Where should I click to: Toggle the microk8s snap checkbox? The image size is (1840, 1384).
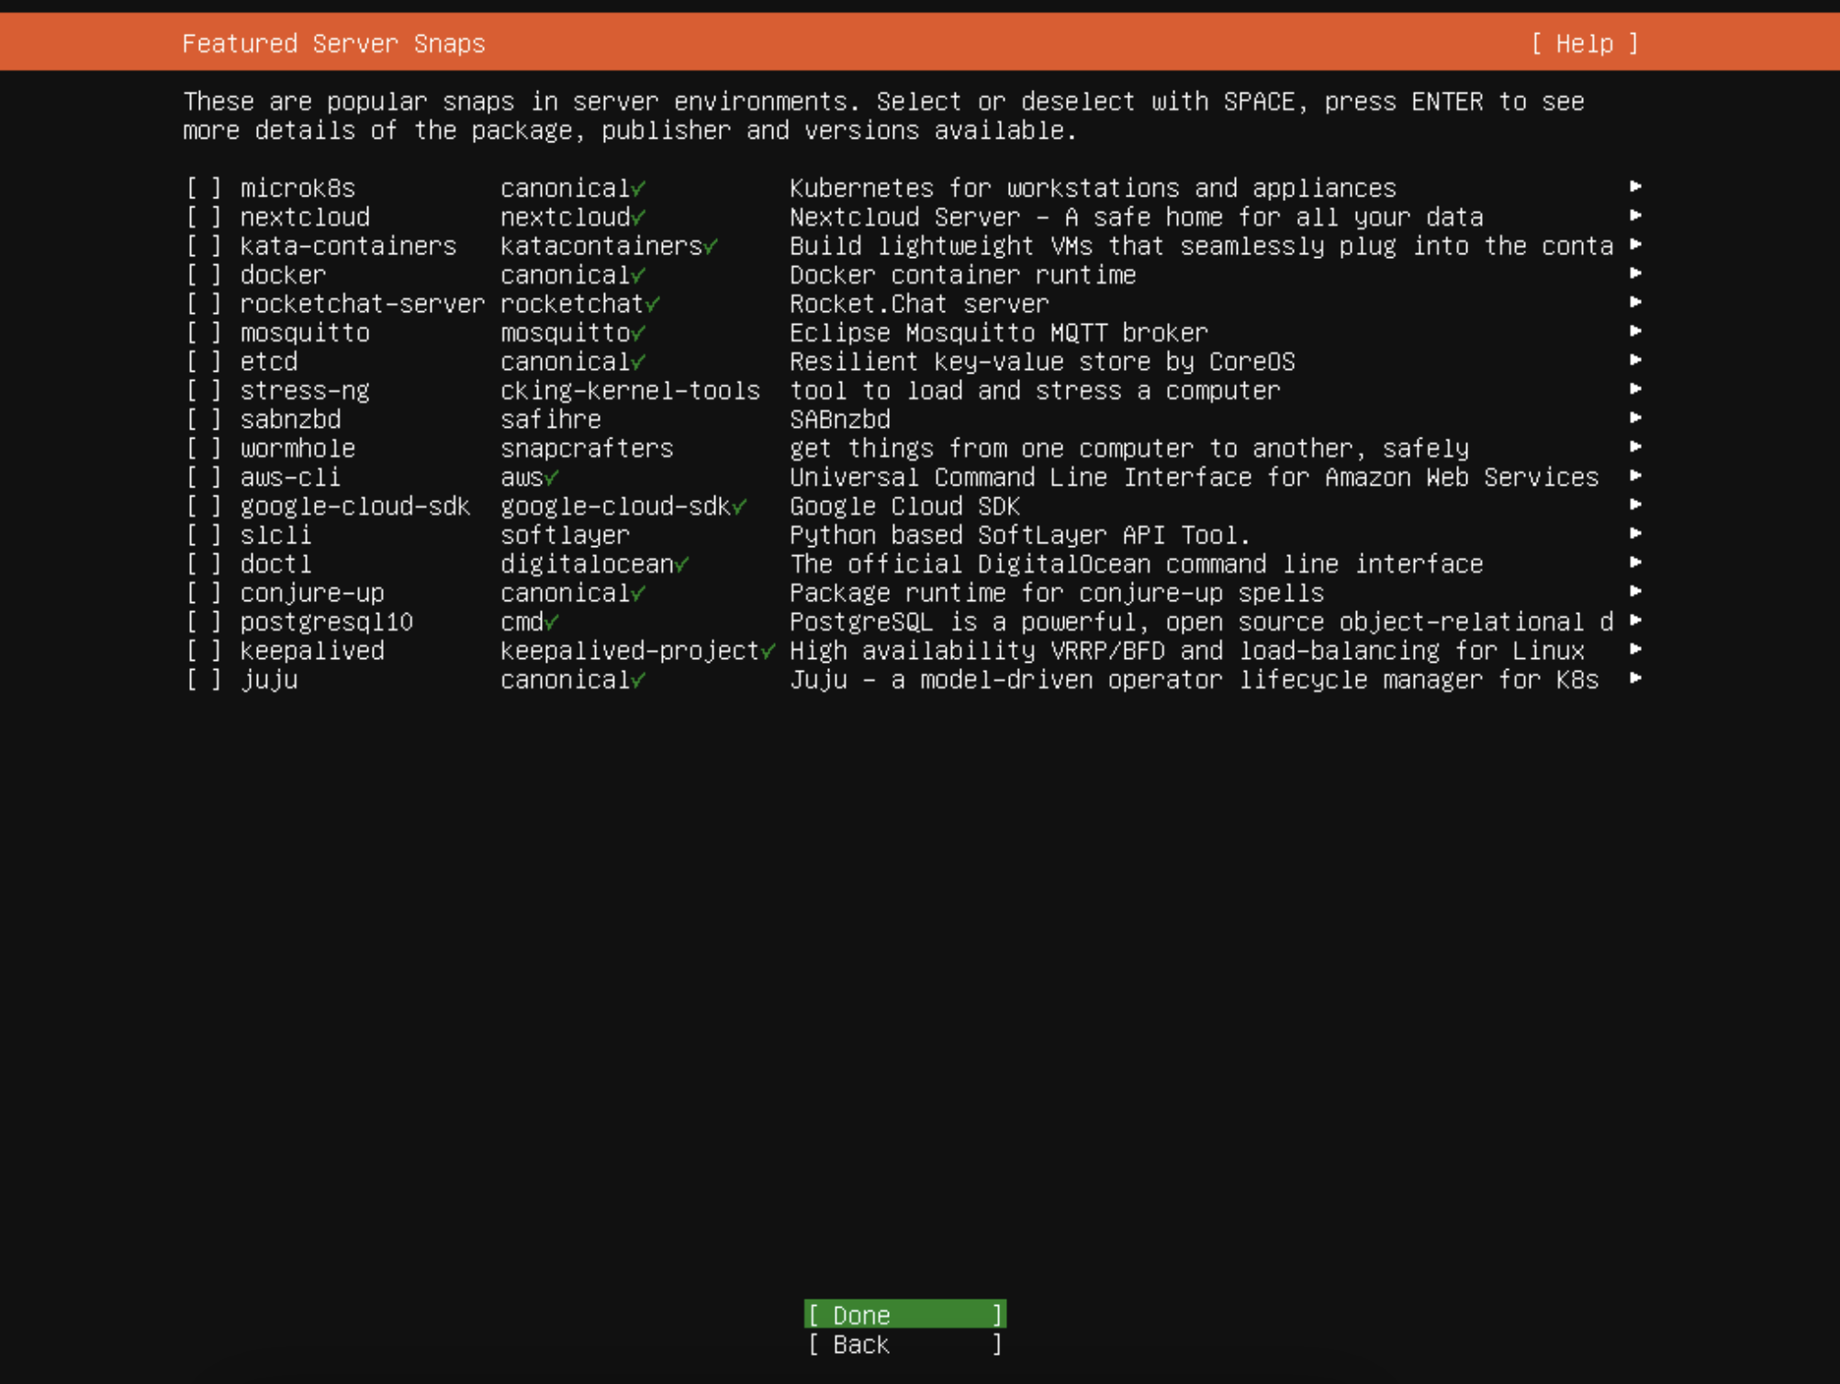pyautogui.click(x=204, y=188)
